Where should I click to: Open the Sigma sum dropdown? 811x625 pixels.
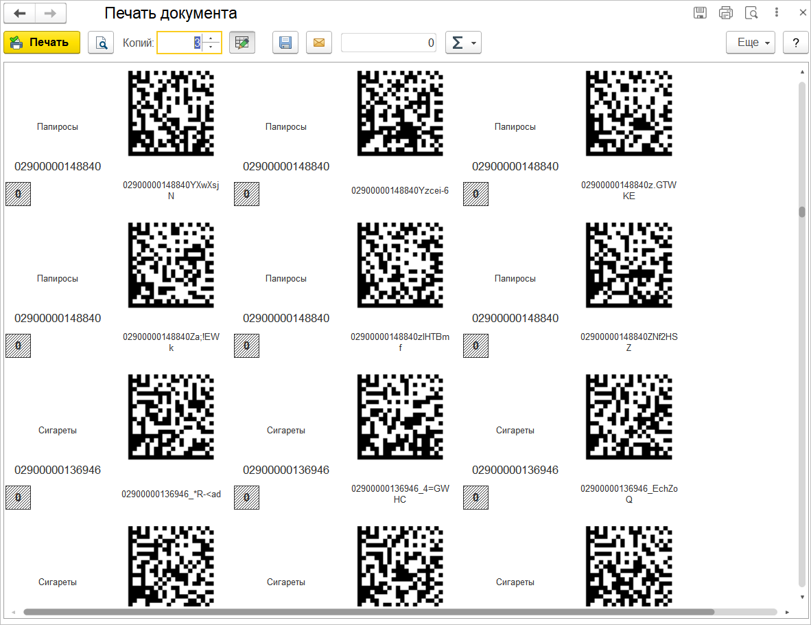[x=463, y=43]
